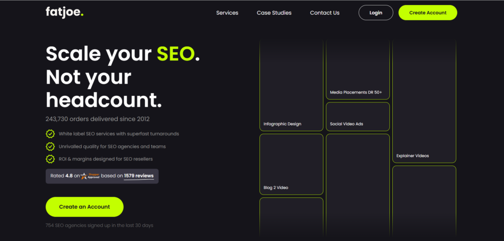The width and height of the screenshot is (504, 241).
Task: Select the Blog 2 Video card
Action: click(291, 164)
